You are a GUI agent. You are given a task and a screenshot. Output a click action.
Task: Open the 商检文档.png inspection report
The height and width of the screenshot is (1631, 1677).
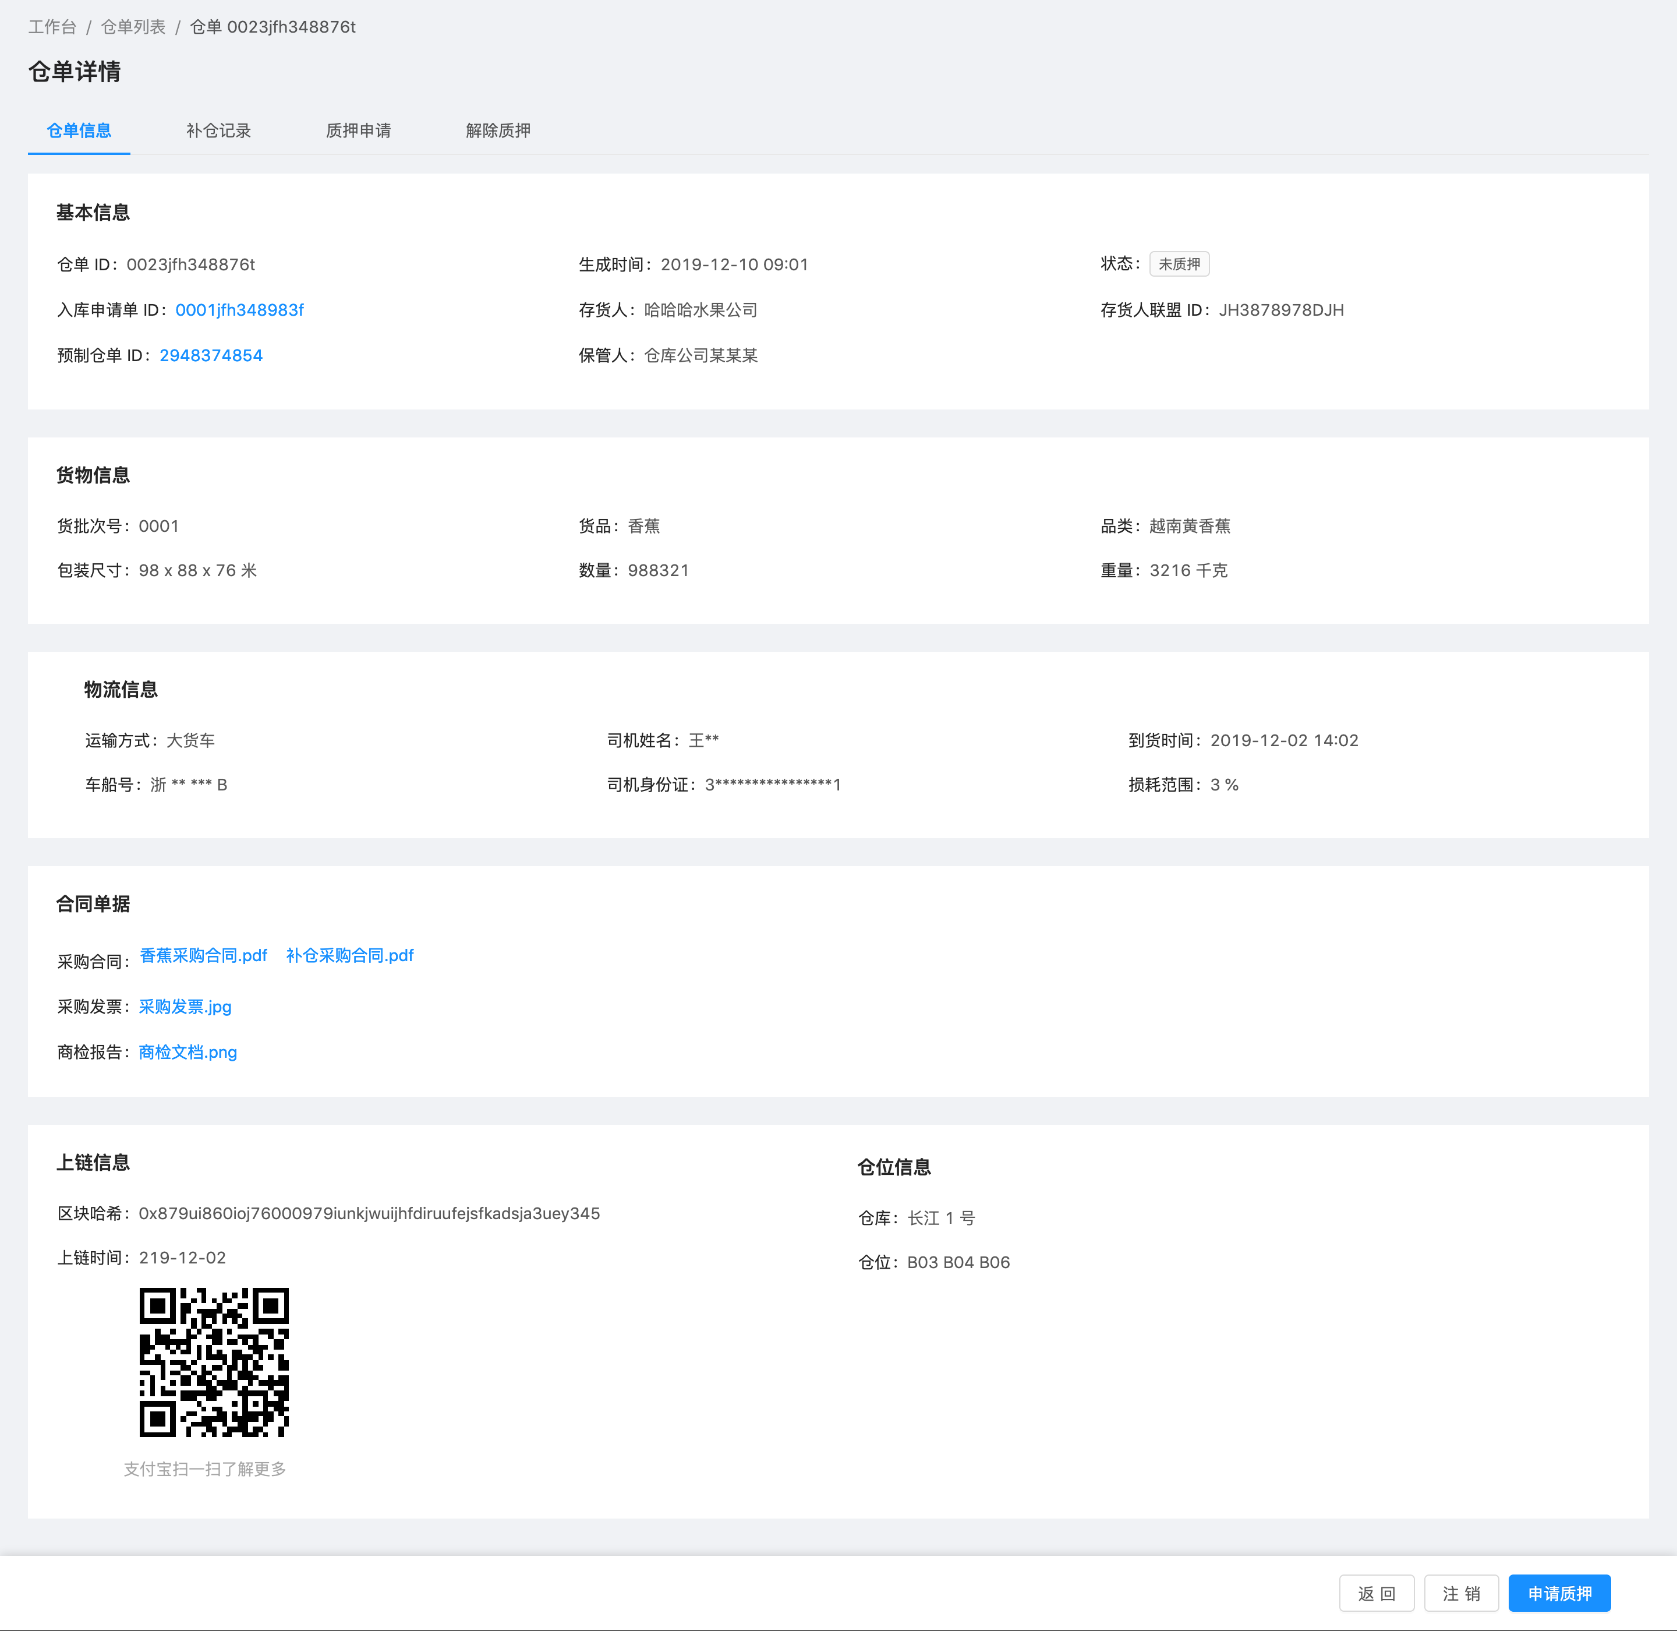187,1052
